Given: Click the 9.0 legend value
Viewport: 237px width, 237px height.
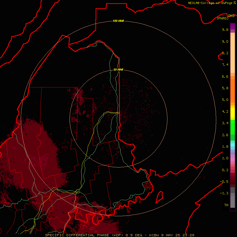Looking at the screenshot, I should [x=225, y=41].
